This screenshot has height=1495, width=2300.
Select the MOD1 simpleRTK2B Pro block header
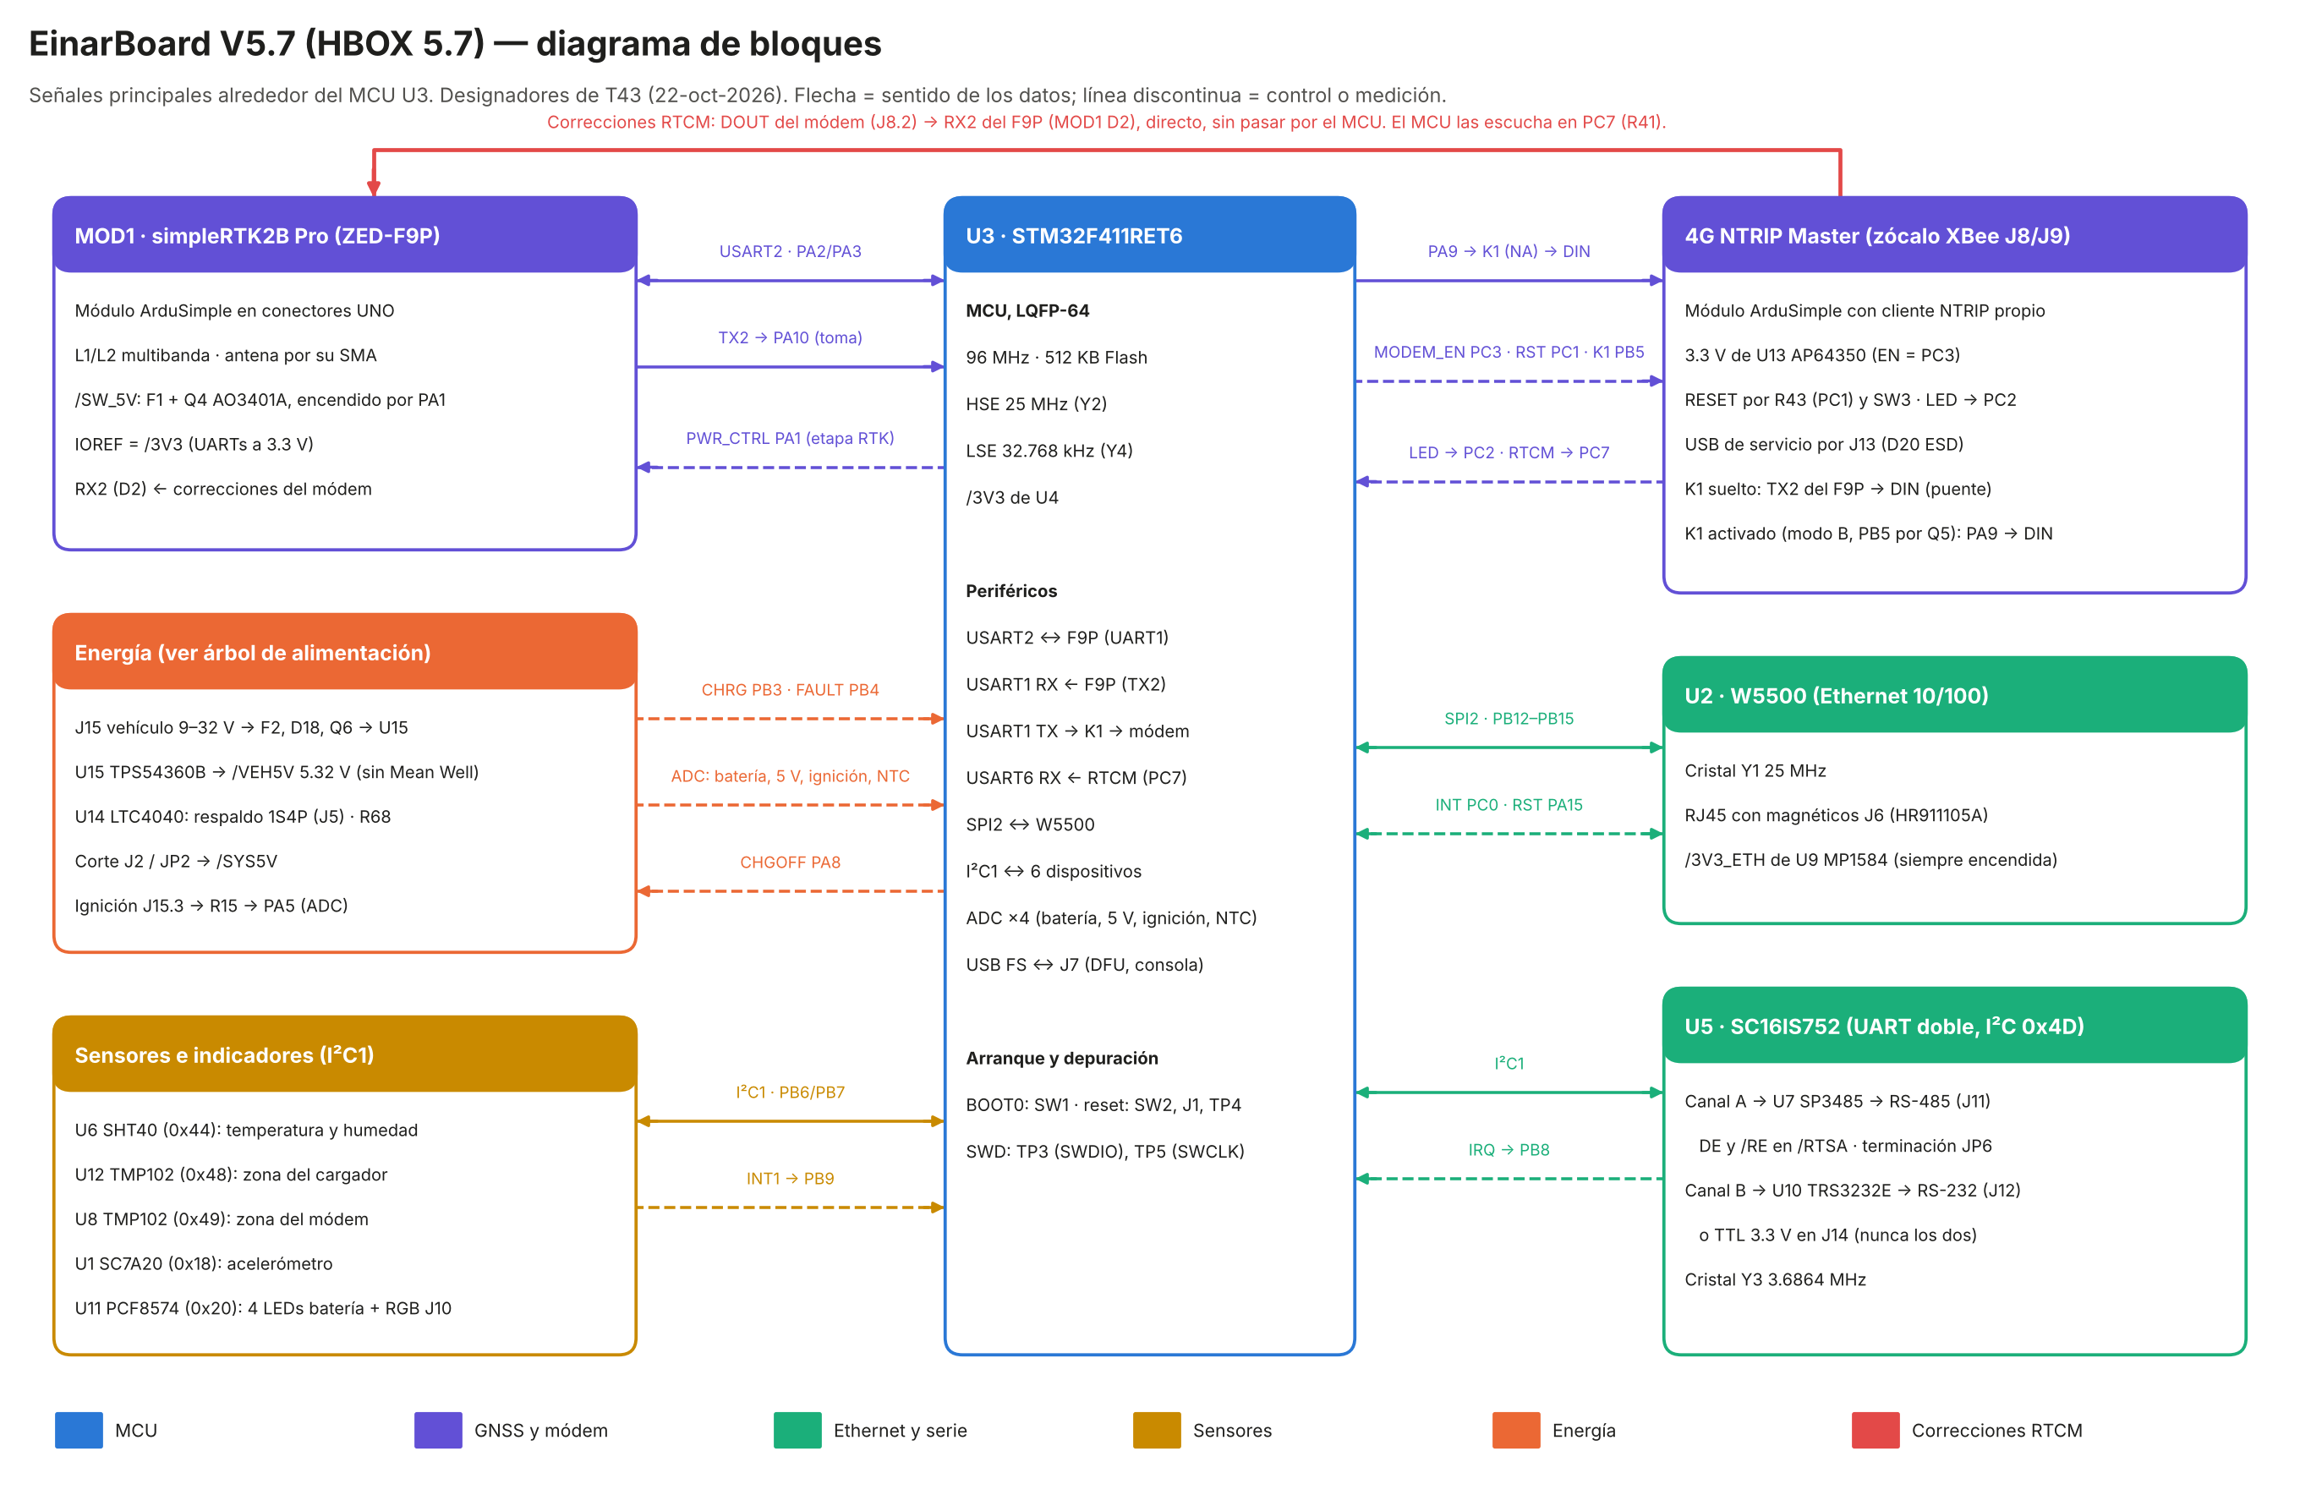[x=345, y=235]
